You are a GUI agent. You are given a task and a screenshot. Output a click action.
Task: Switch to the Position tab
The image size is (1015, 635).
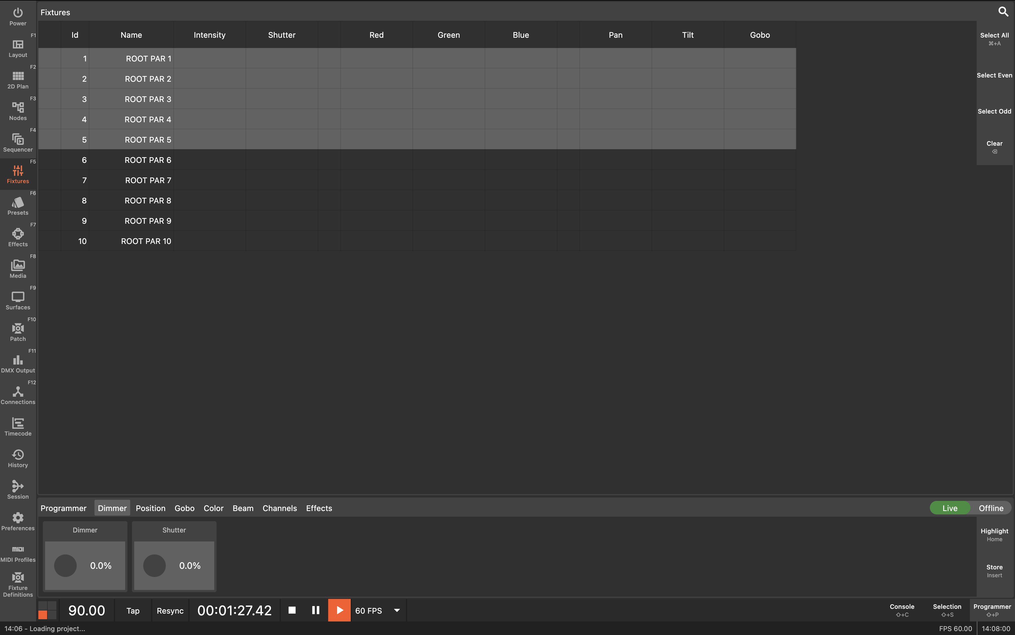pos(150,508)
